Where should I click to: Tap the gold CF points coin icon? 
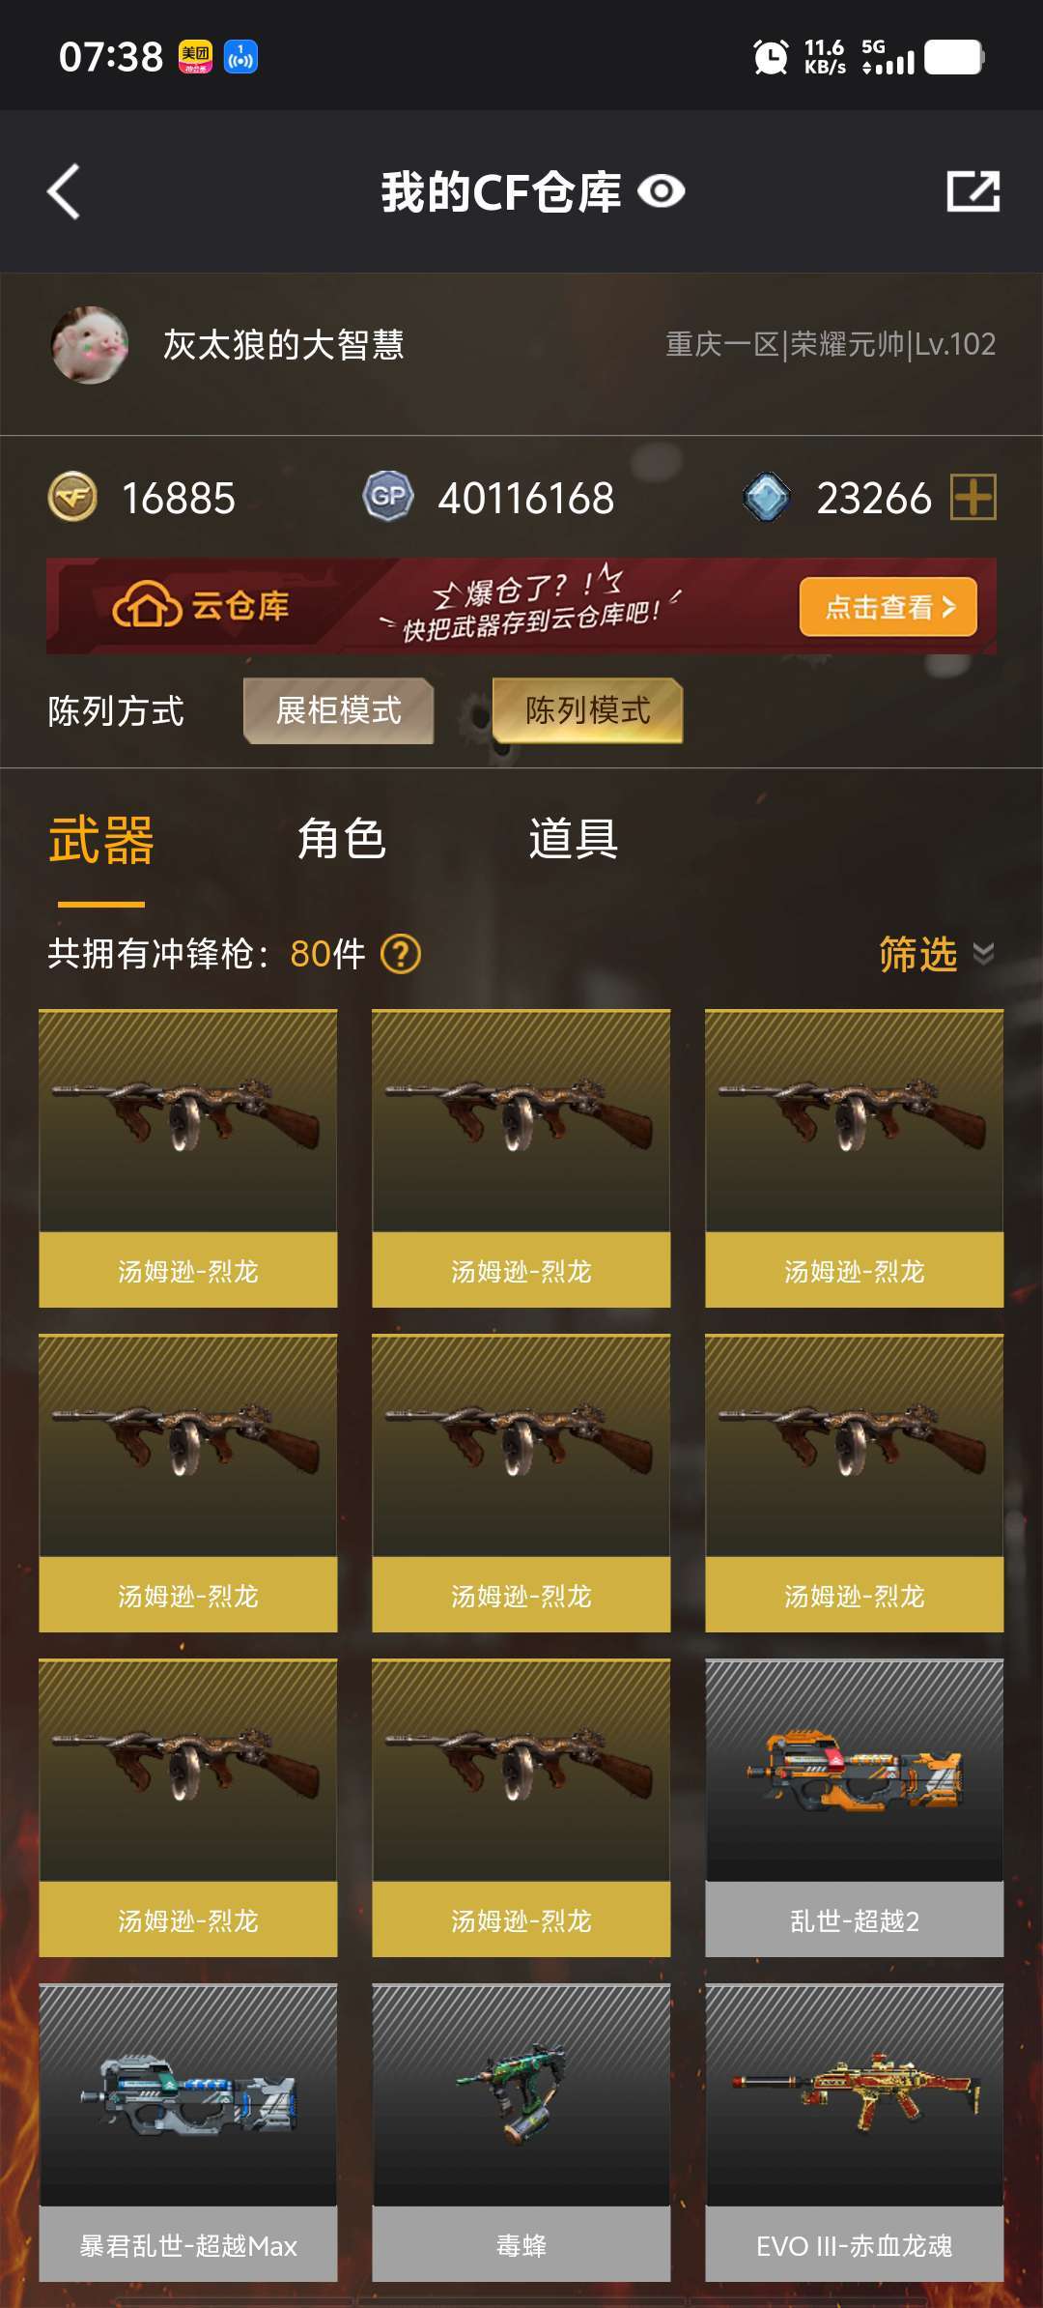pyautogui.click(x=72, y=498)
